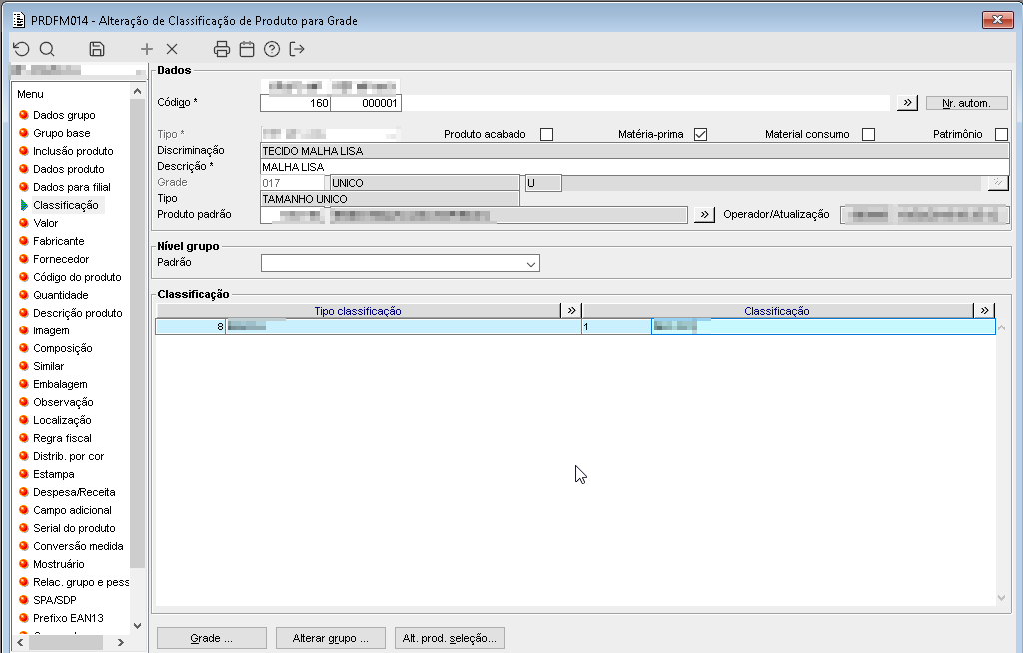Click the Descrição field with MALHA LISA
Viewport: 1023px width, 653px height.
pyautogui.click(x=634, y=167)
